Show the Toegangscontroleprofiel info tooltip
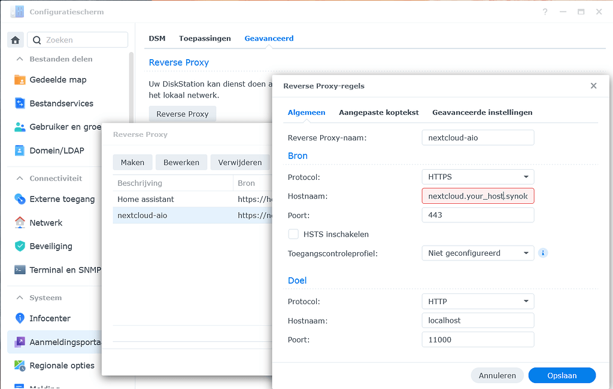Viewport: 613px width, 389px height. point(542,253)
